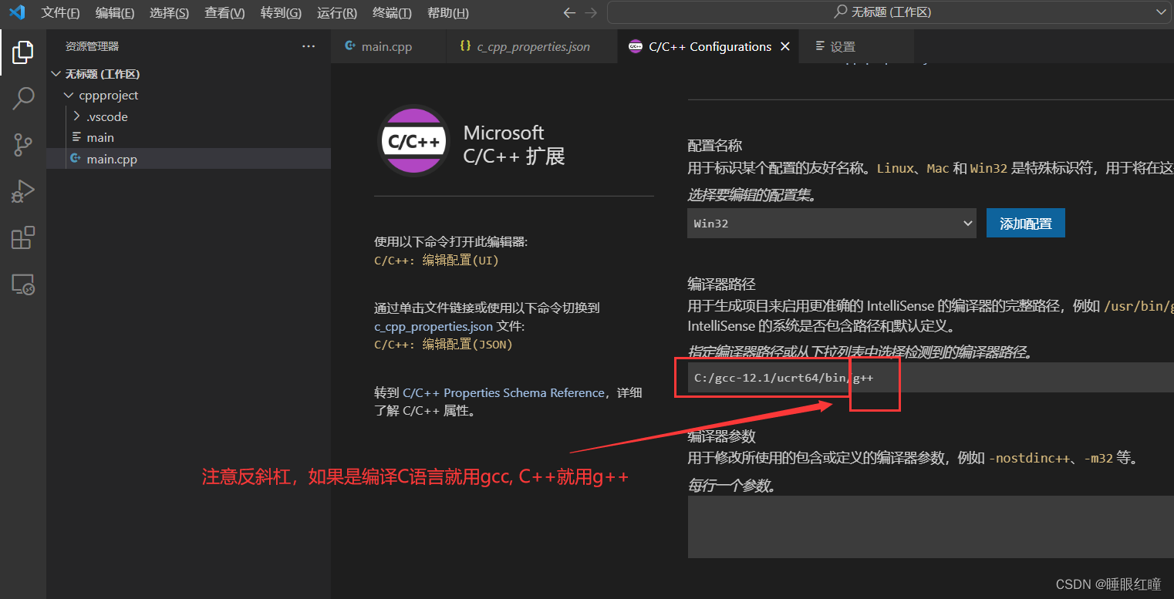Viewport: 1174px width, 599px height.
Task: Open the 编辑(E) menu
Action: coord(115,13)
